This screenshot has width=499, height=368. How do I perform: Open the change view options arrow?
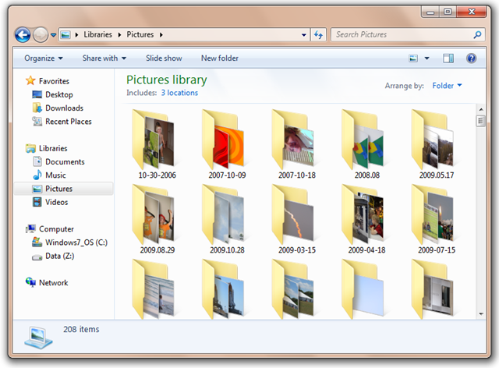click(x=427, y=58)
